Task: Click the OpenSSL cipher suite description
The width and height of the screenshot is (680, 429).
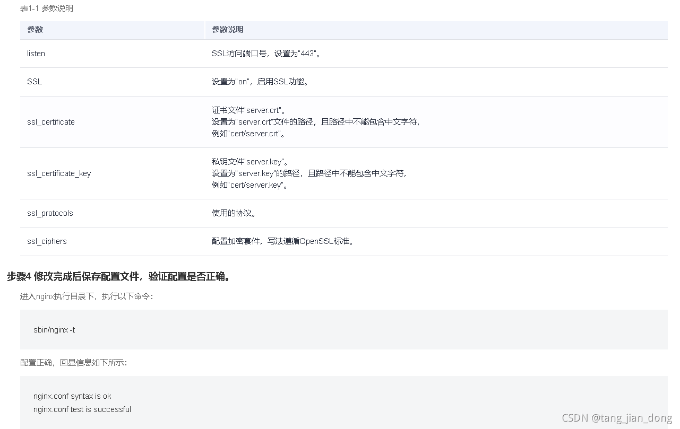Action: 283,241
